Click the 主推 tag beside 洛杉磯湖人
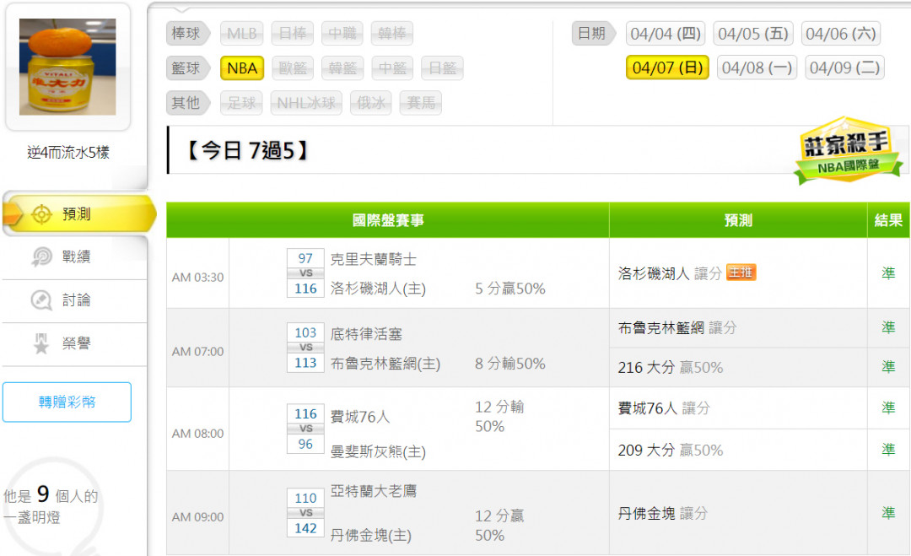911x556 pixels. [741, 273]
